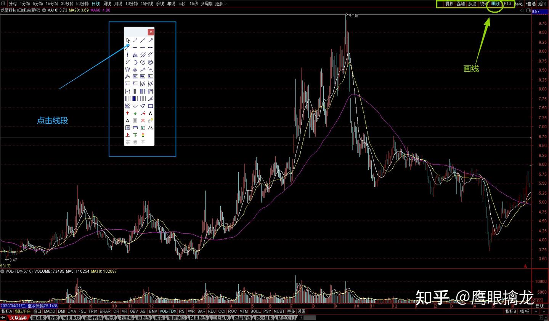
Task: Expand the moving average indicator dropdown arrow
Action: tap(44, 10)
